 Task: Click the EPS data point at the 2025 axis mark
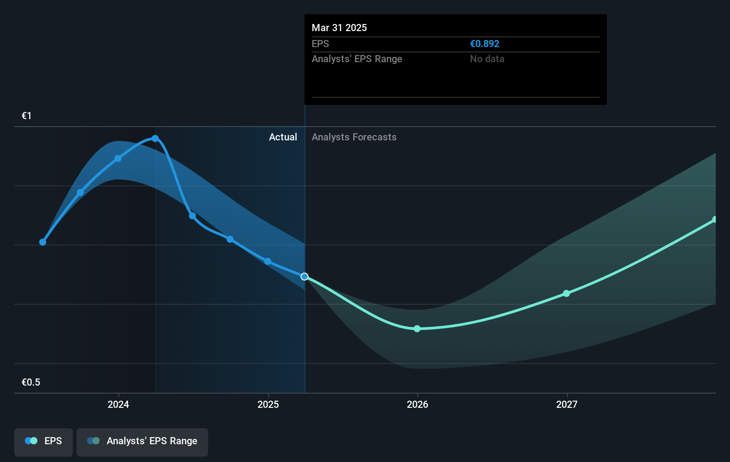268,261
